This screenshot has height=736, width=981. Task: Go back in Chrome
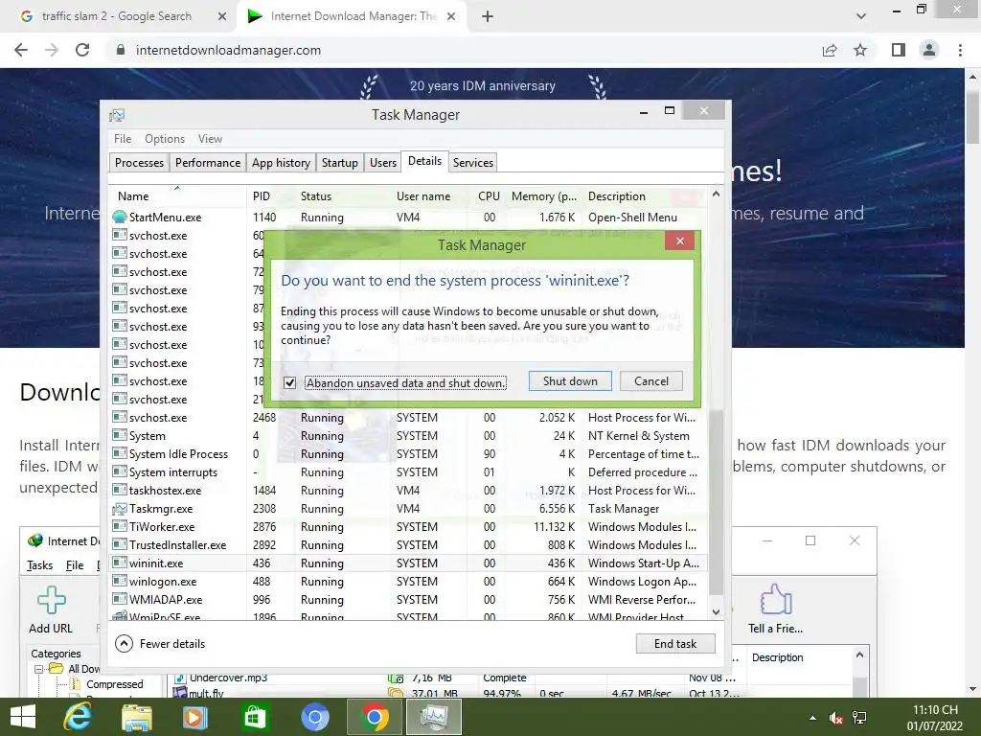[21, 50]
